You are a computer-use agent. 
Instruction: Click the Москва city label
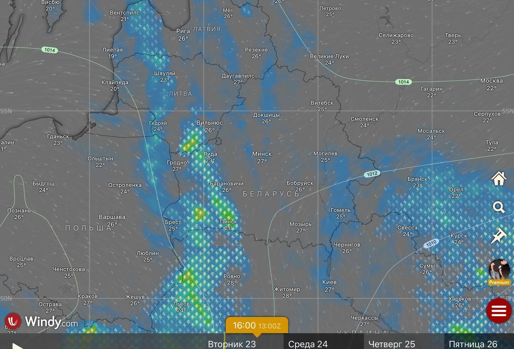coord(492,81)
